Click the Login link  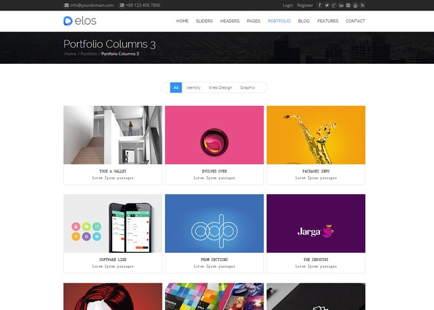tap(288, 5)
